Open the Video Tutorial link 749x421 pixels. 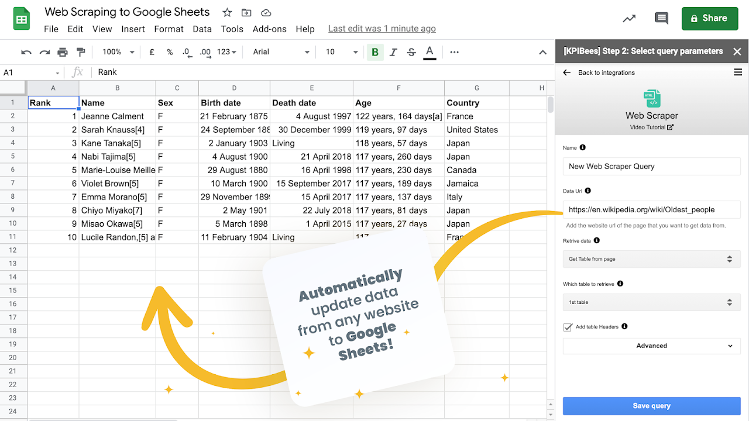(651, 127)
